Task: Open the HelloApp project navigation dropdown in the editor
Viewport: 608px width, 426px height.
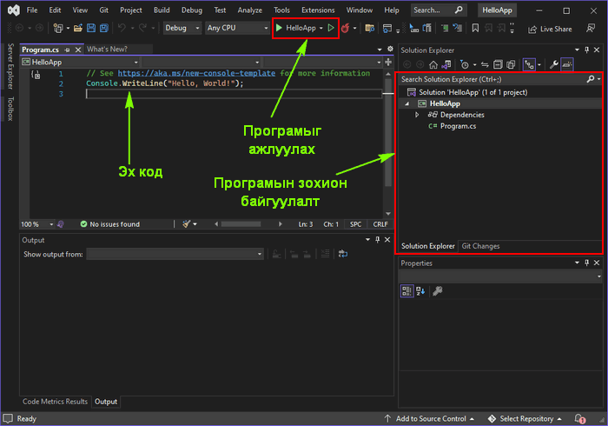Action: point(80,62)
